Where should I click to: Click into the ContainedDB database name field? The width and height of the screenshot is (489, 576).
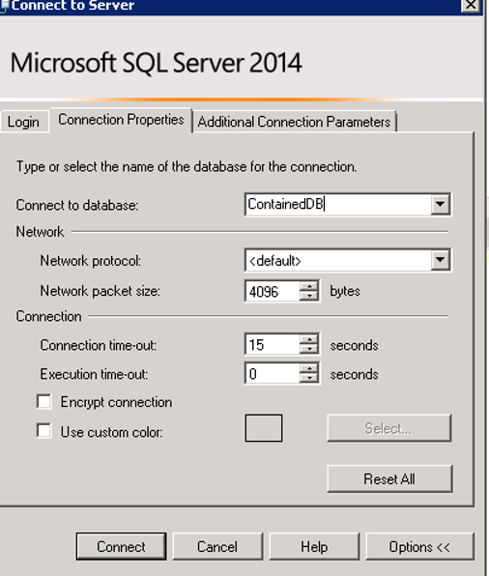tap(338, 204)
